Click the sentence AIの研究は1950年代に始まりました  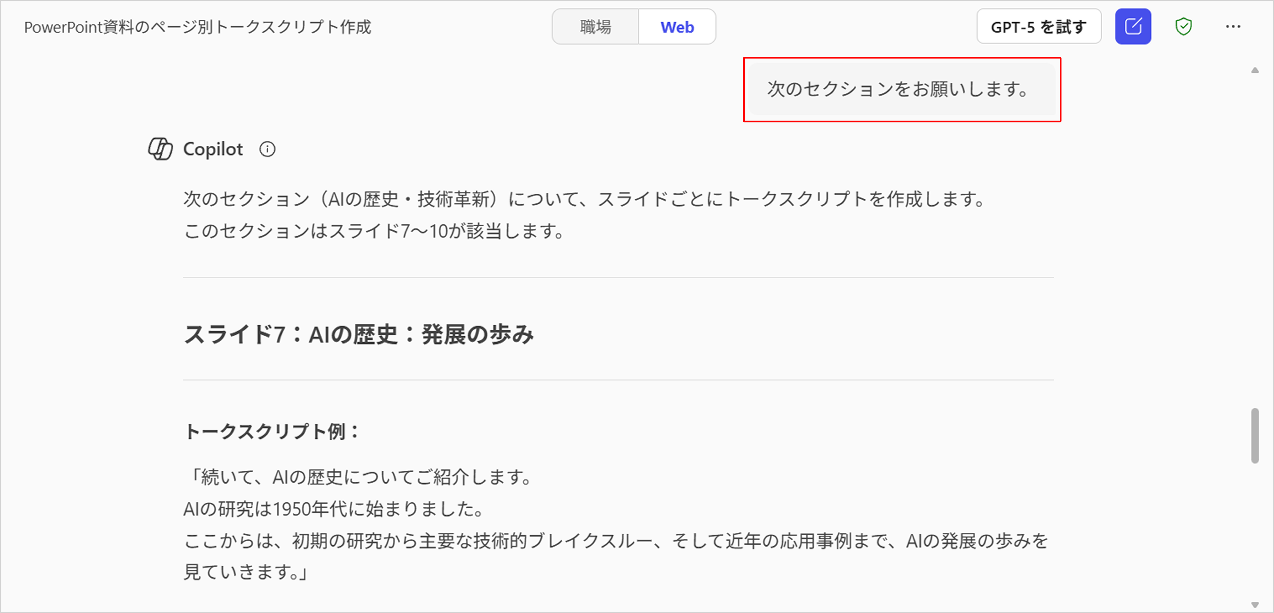click(333, 509)
